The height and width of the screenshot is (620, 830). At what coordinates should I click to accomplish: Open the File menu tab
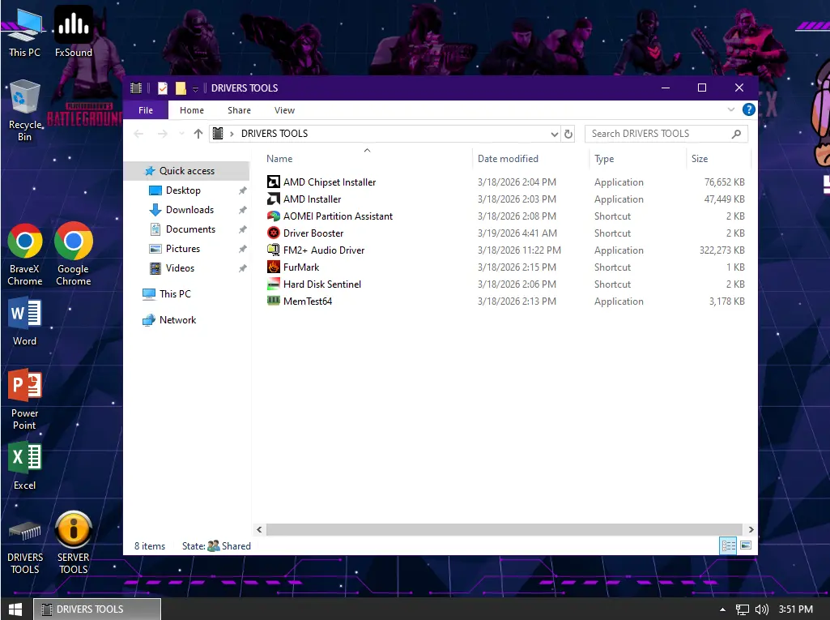tap(146, 110)
